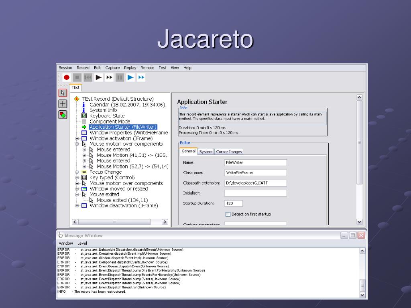Expand the Window activation (JFrame) node
The width and height of the screenshot is (411, 308).
click(77, 138)
